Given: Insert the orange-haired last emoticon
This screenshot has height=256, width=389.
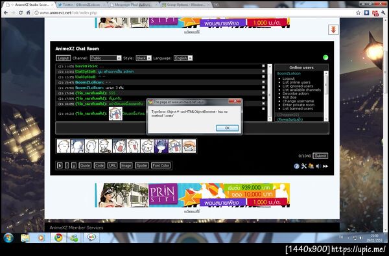Looking at the screenshot, I should pos(189,146).
